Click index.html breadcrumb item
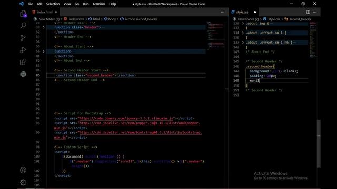The height and width of the screenshot is (189, 337). (76, 19)
